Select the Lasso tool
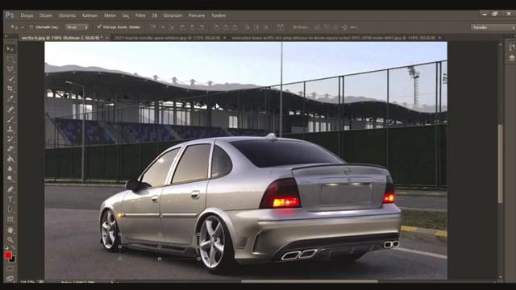Image resolution: width=516 pixels, height=290 pixels. coord(10,69)
